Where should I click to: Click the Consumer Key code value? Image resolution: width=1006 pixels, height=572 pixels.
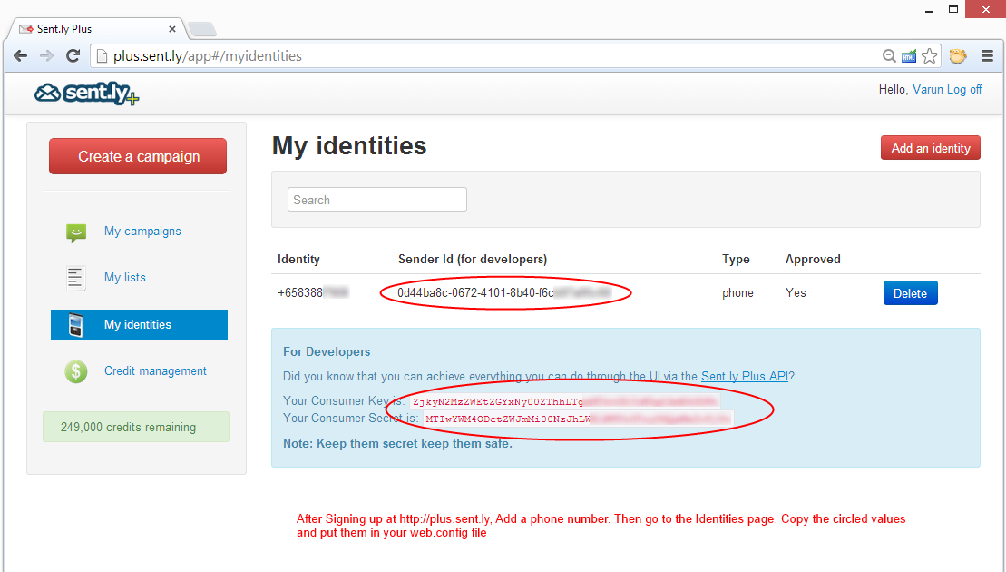pyautogui.click(x=564, y=402)
